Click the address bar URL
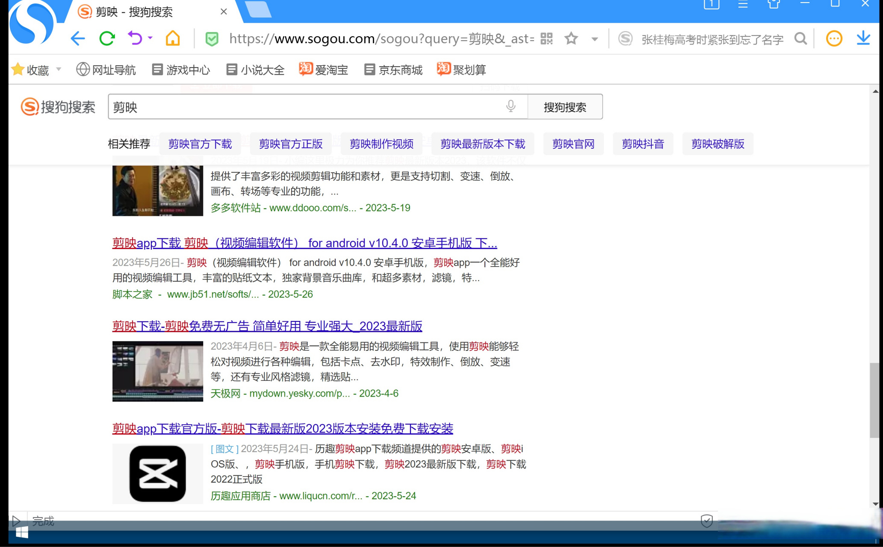Viewport: 883px width, 547px height. [382, 39]
